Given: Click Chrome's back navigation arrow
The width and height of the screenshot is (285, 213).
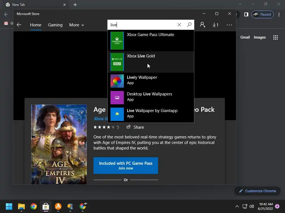Looking at the screenshot, I should pos(6,14).
